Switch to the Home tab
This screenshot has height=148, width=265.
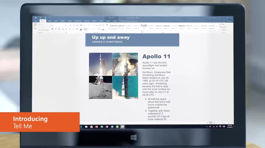(43, 21)
